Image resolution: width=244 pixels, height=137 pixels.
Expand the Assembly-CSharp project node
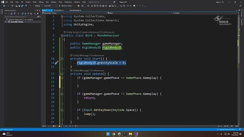click(6, 22)
